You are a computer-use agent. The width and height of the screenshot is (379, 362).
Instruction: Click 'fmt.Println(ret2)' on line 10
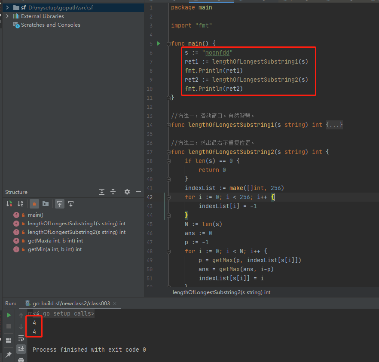pos(214,89)
